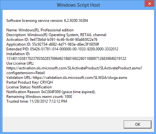This screenshot has height=134, width=156.
Task: Close the Windows Script Host dialog
Action: point(150,3)
